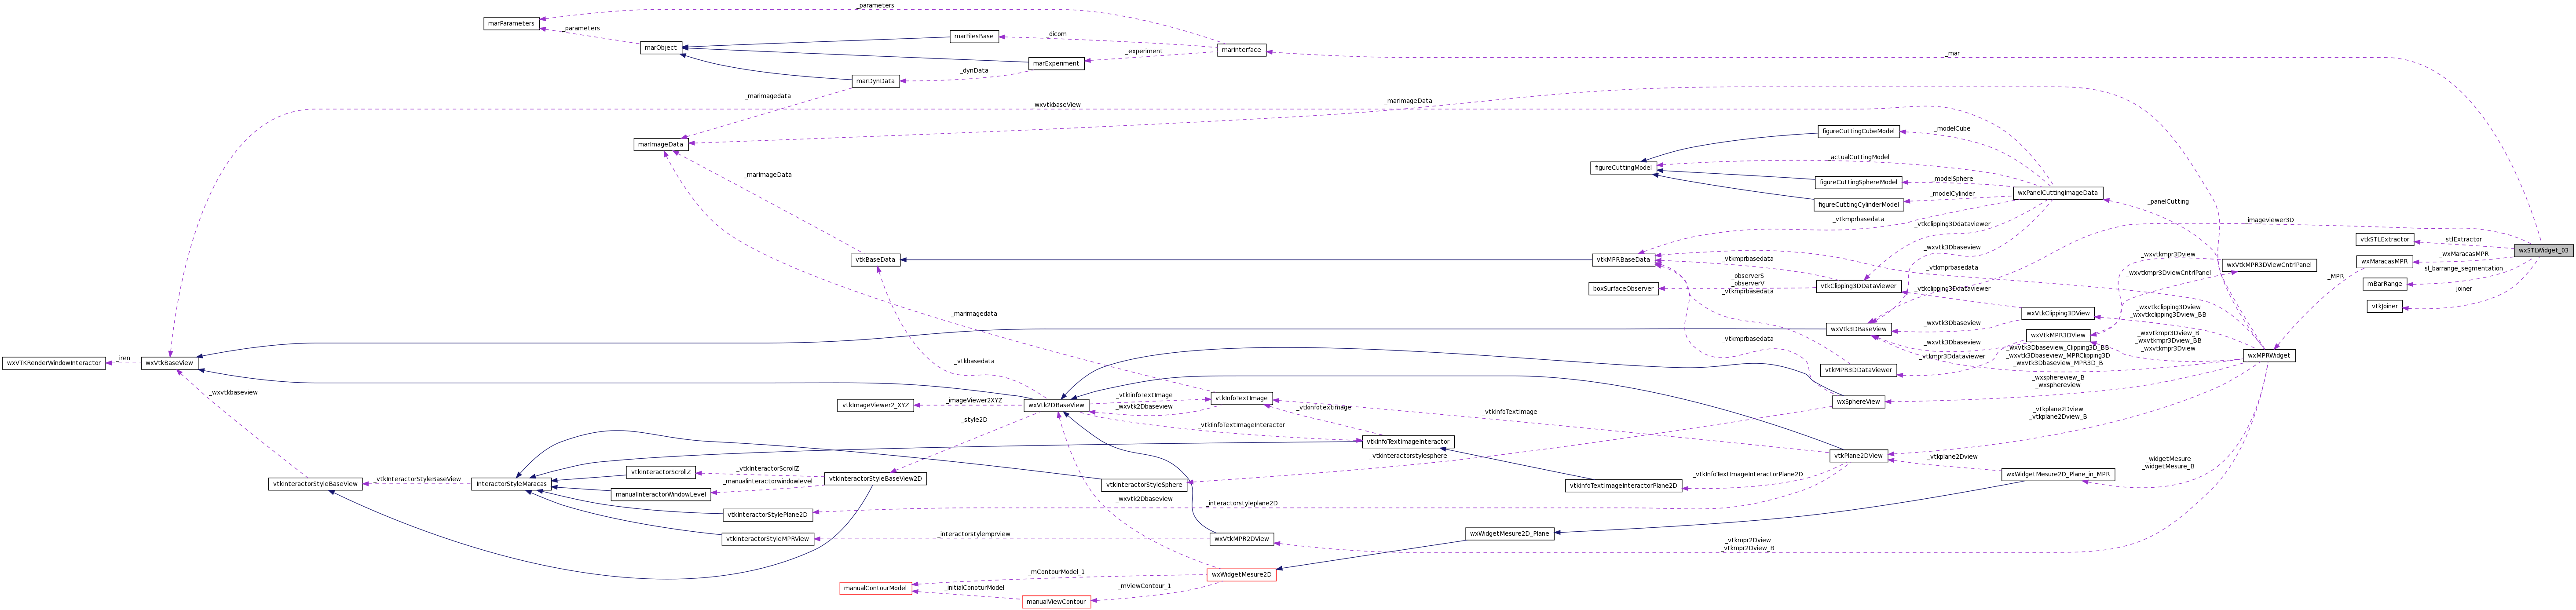The width and height of the screenshot is (2576, 610).
Task: Open the manualViewContour node
Action: pos(1056,602)
